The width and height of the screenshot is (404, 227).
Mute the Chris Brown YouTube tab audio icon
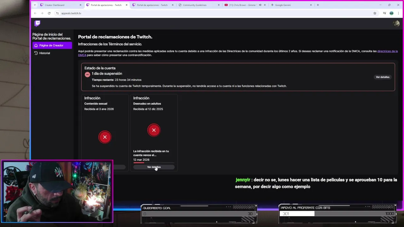tap(260, 5)
